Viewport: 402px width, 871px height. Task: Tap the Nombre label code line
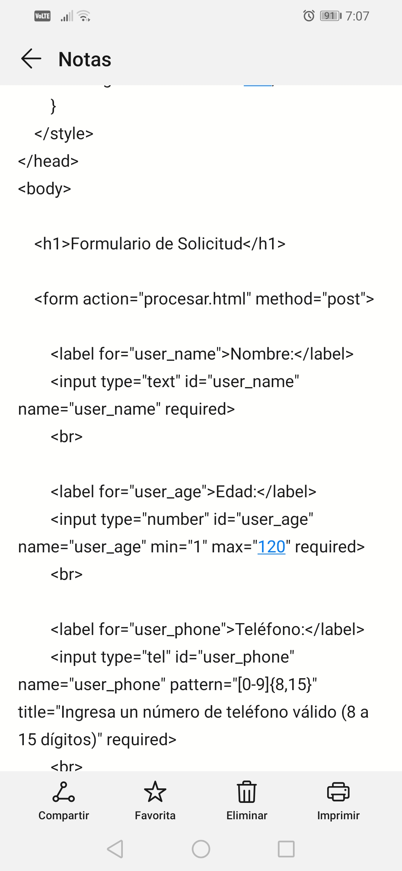(202, 354)
